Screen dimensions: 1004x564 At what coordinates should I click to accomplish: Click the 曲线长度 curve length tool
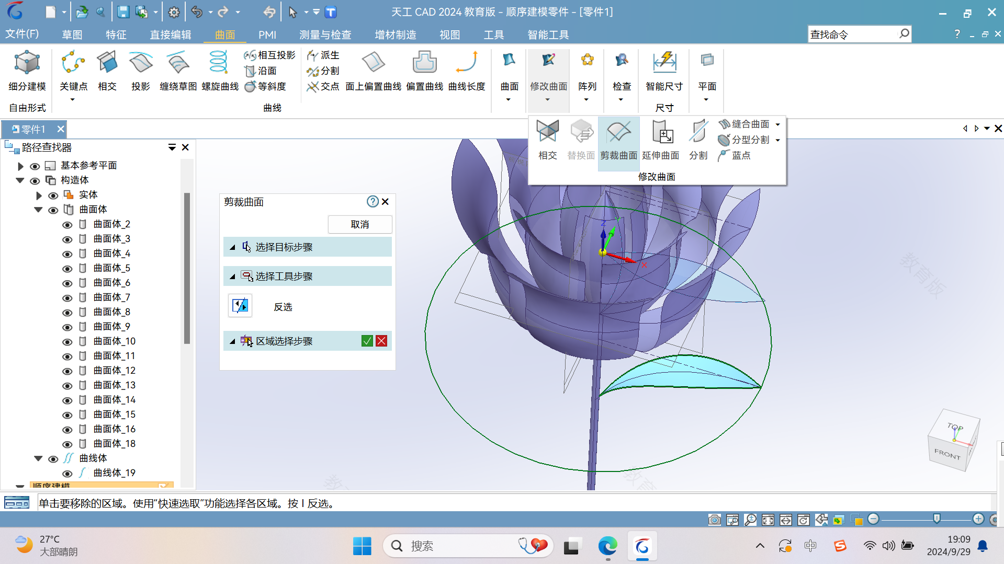[467, 71]
